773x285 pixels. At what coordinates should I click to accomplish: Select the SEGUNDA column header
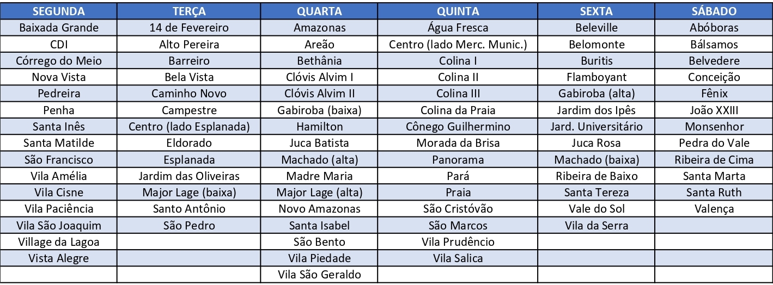[59, 11]
